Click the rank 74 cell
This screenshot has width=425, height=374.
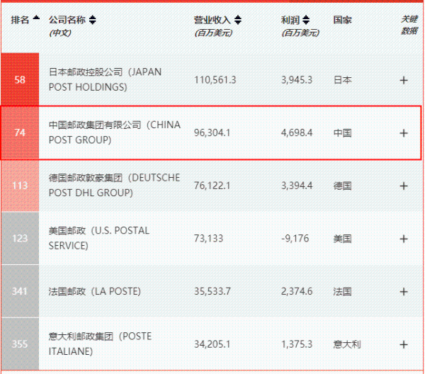click(20, 133)
